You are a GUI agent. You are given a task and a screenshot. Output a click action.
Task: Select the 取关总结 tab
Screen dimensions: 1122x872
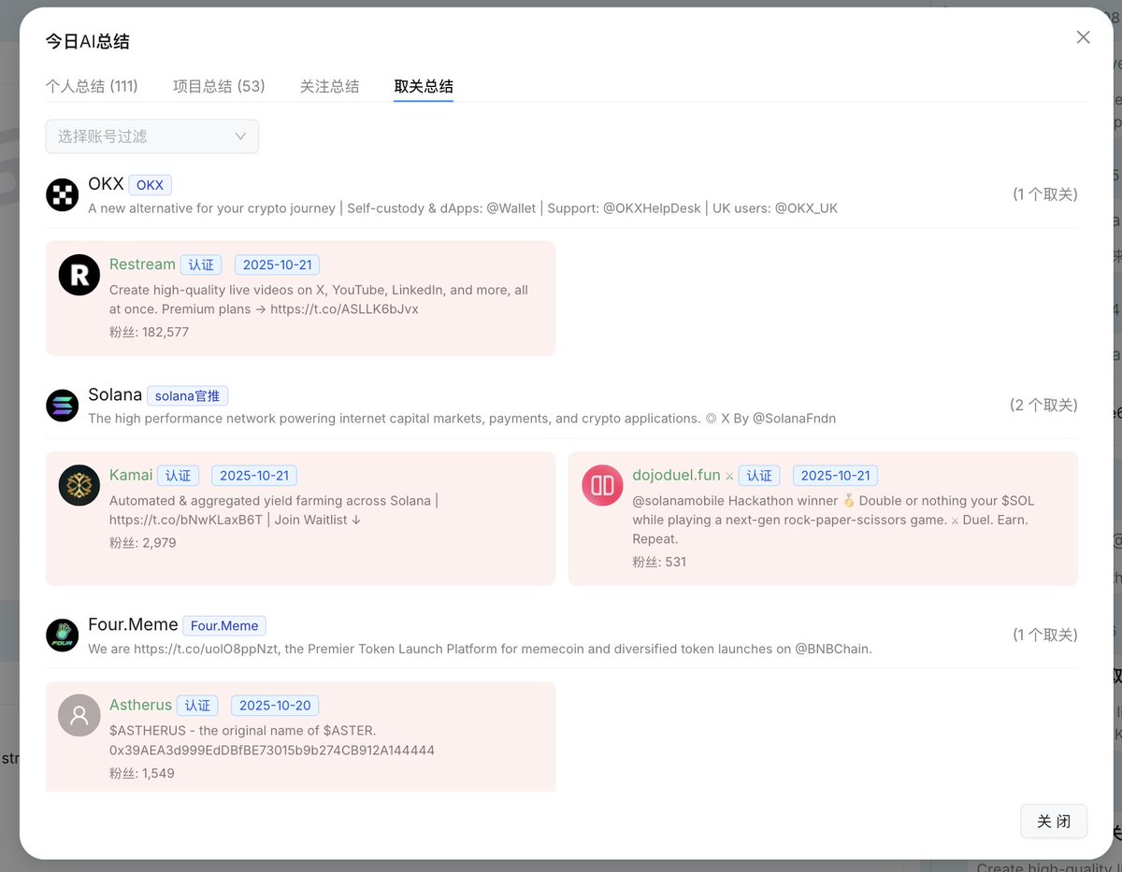click(x=424, y=86)
